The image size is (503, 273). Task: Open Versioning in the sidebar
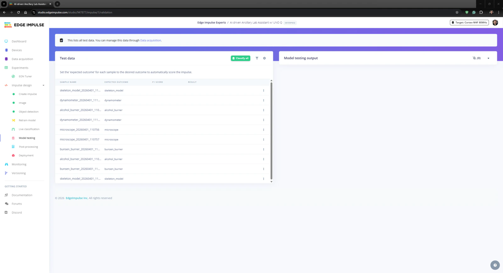pyautogui.click(x=19, y=173)
